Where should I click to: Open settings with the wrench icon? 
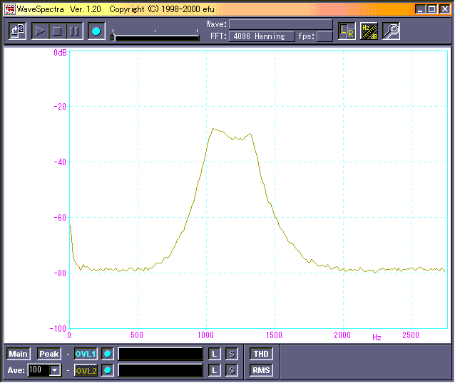pyautogui.click(x=391, y=31)
